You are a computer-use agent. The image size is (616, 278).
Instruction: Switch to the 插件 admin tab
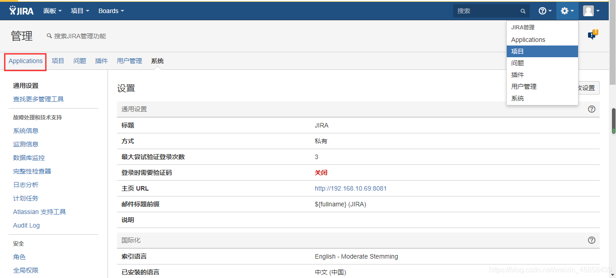(x=102, y=61)
